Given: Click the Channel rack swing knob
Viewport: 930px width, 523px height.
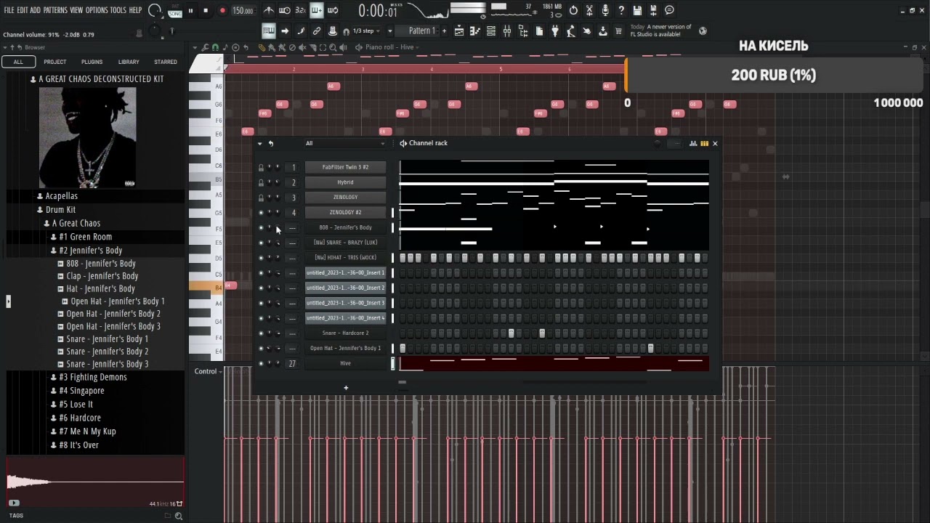Looking at the screenshot, I should coord(658,143).
